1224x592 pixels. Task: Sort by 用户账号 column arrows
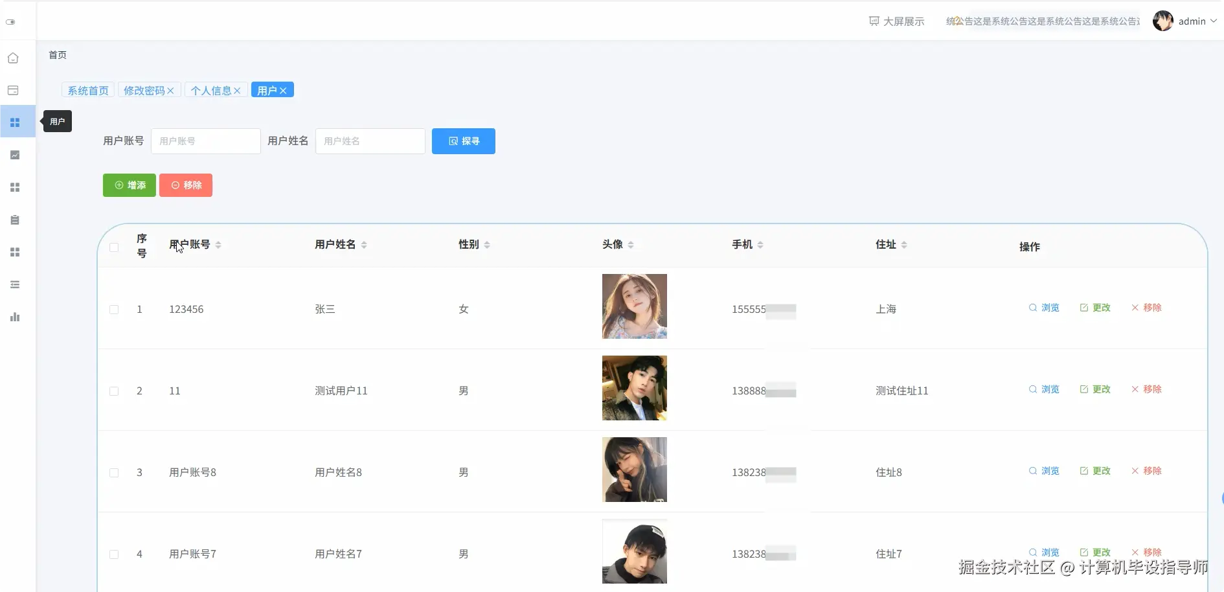(218, 245)
